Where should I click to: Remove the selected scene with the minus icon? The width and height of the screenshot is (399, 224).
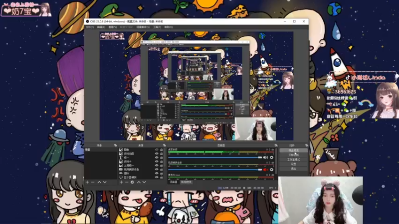(x=93, y=182)
